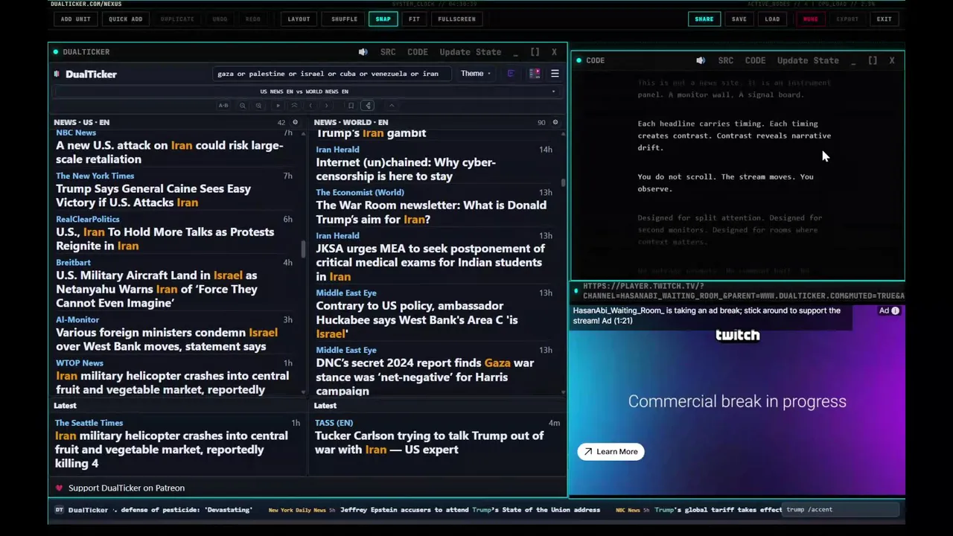Click the keyword search field with gaza query
953x536 pixels.
coord(331,74)
